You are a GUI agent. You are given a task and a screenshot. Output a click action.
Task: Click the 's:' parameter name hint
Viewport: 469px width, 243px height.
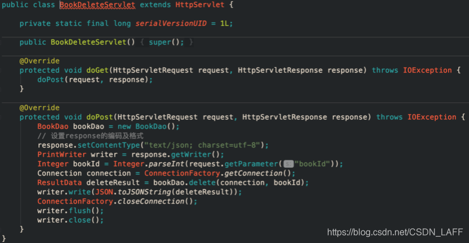[x=288, y=164]
